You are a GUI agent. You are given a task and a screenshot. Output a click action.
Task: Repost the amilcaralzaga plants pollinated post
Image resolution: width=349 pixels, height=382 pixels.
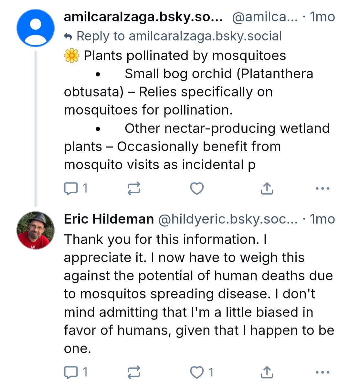[x=134, y=188]
